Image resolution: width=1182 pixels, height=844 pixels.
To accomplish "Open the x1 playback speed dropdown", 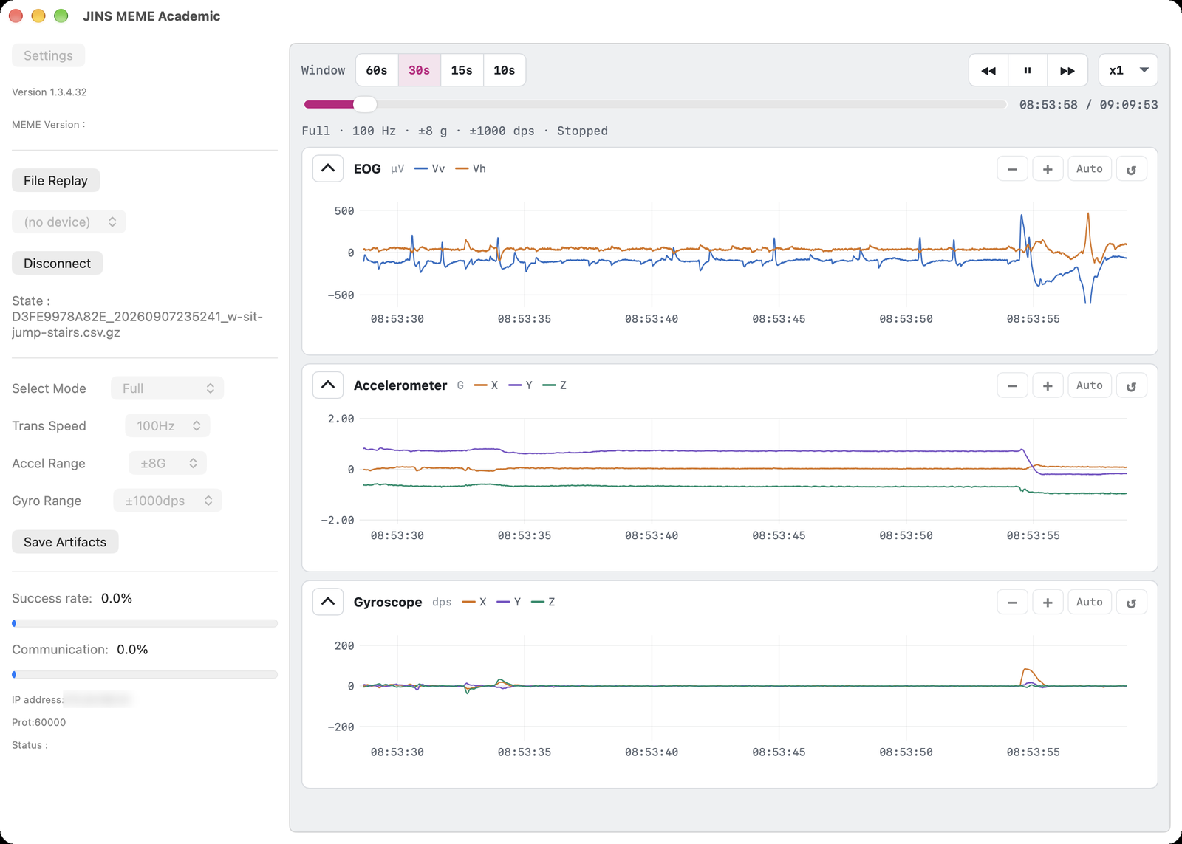I will click(1128, 70).
